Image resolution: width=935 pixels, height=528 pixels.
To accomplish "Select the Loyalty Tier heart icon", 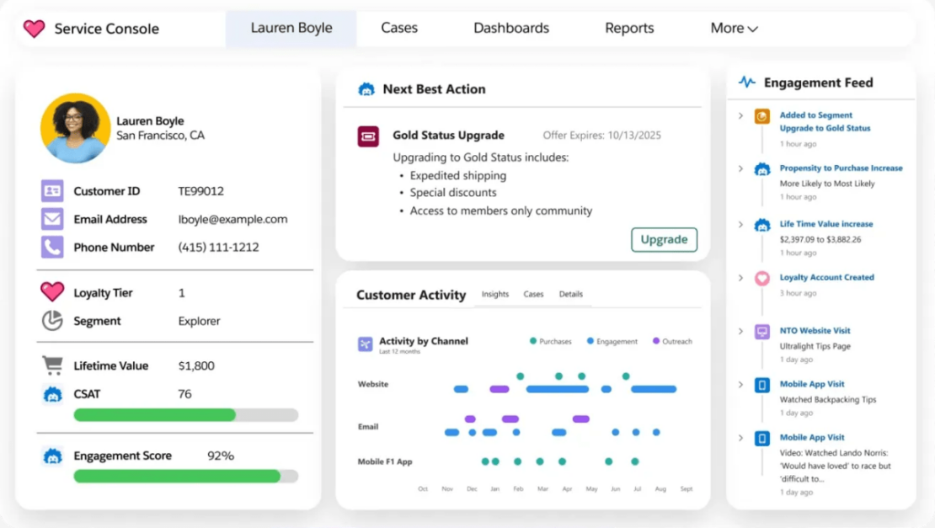I will click(52, 292).
